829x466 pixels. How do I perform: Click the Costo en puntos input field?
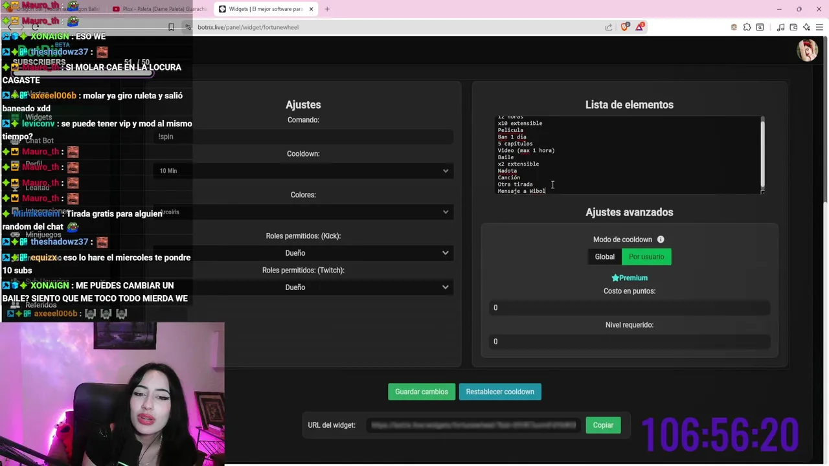[630, 307]
